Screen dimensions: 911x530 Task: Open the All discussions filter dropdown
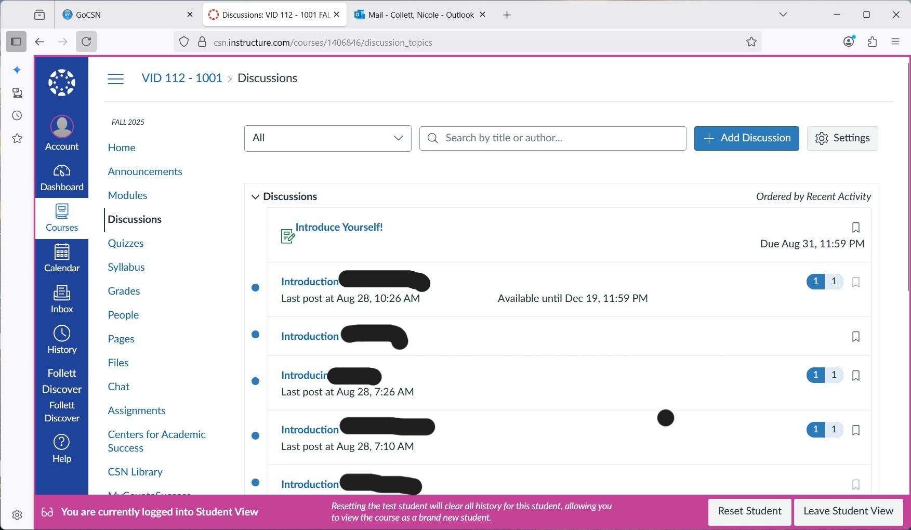pyautogui.click(x=328, y=138)
